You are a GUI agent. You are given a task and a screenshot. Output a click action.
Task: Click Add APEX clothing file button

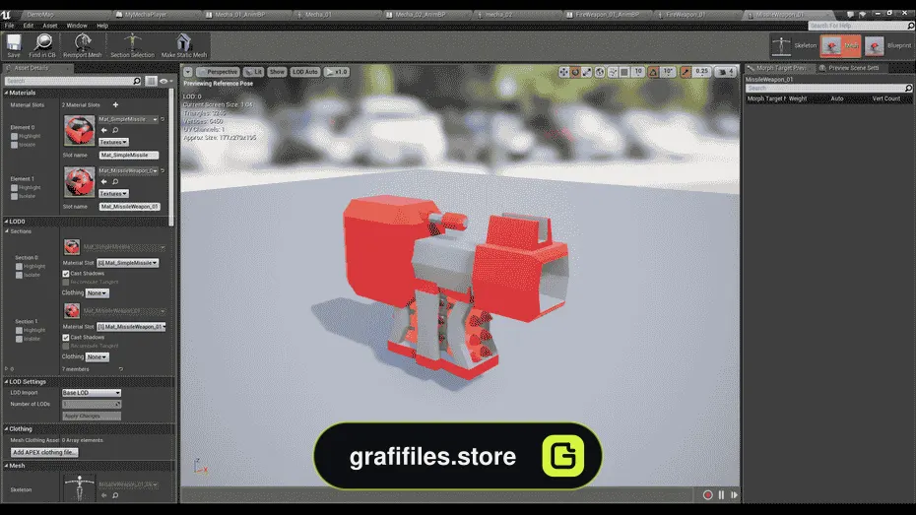tap(44, 453)
